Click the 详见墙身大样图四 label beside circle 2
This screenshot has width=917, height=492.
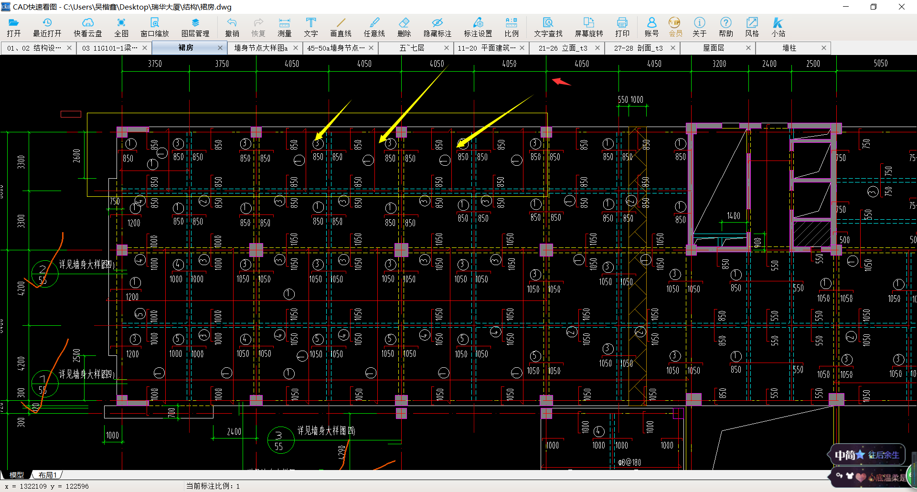pos(86,264)
